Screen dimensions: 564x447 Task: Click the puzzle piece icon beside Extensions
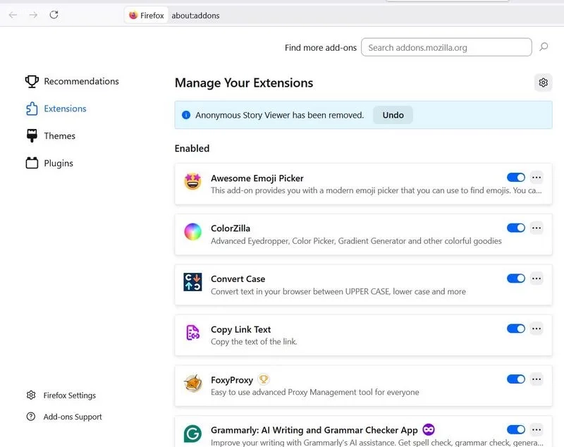[32, 109]
